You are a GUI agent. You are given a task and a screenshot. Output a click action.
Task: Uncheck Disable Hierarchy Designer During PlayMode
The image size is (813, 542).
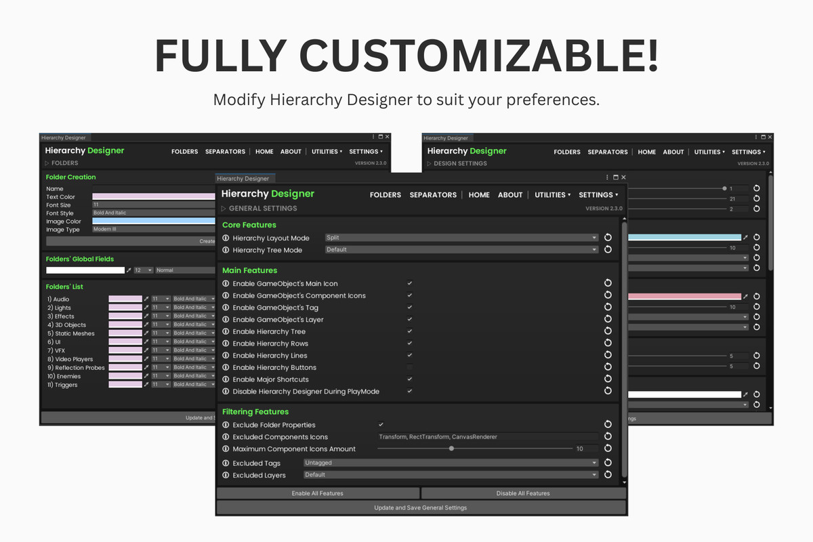[410, 391]
